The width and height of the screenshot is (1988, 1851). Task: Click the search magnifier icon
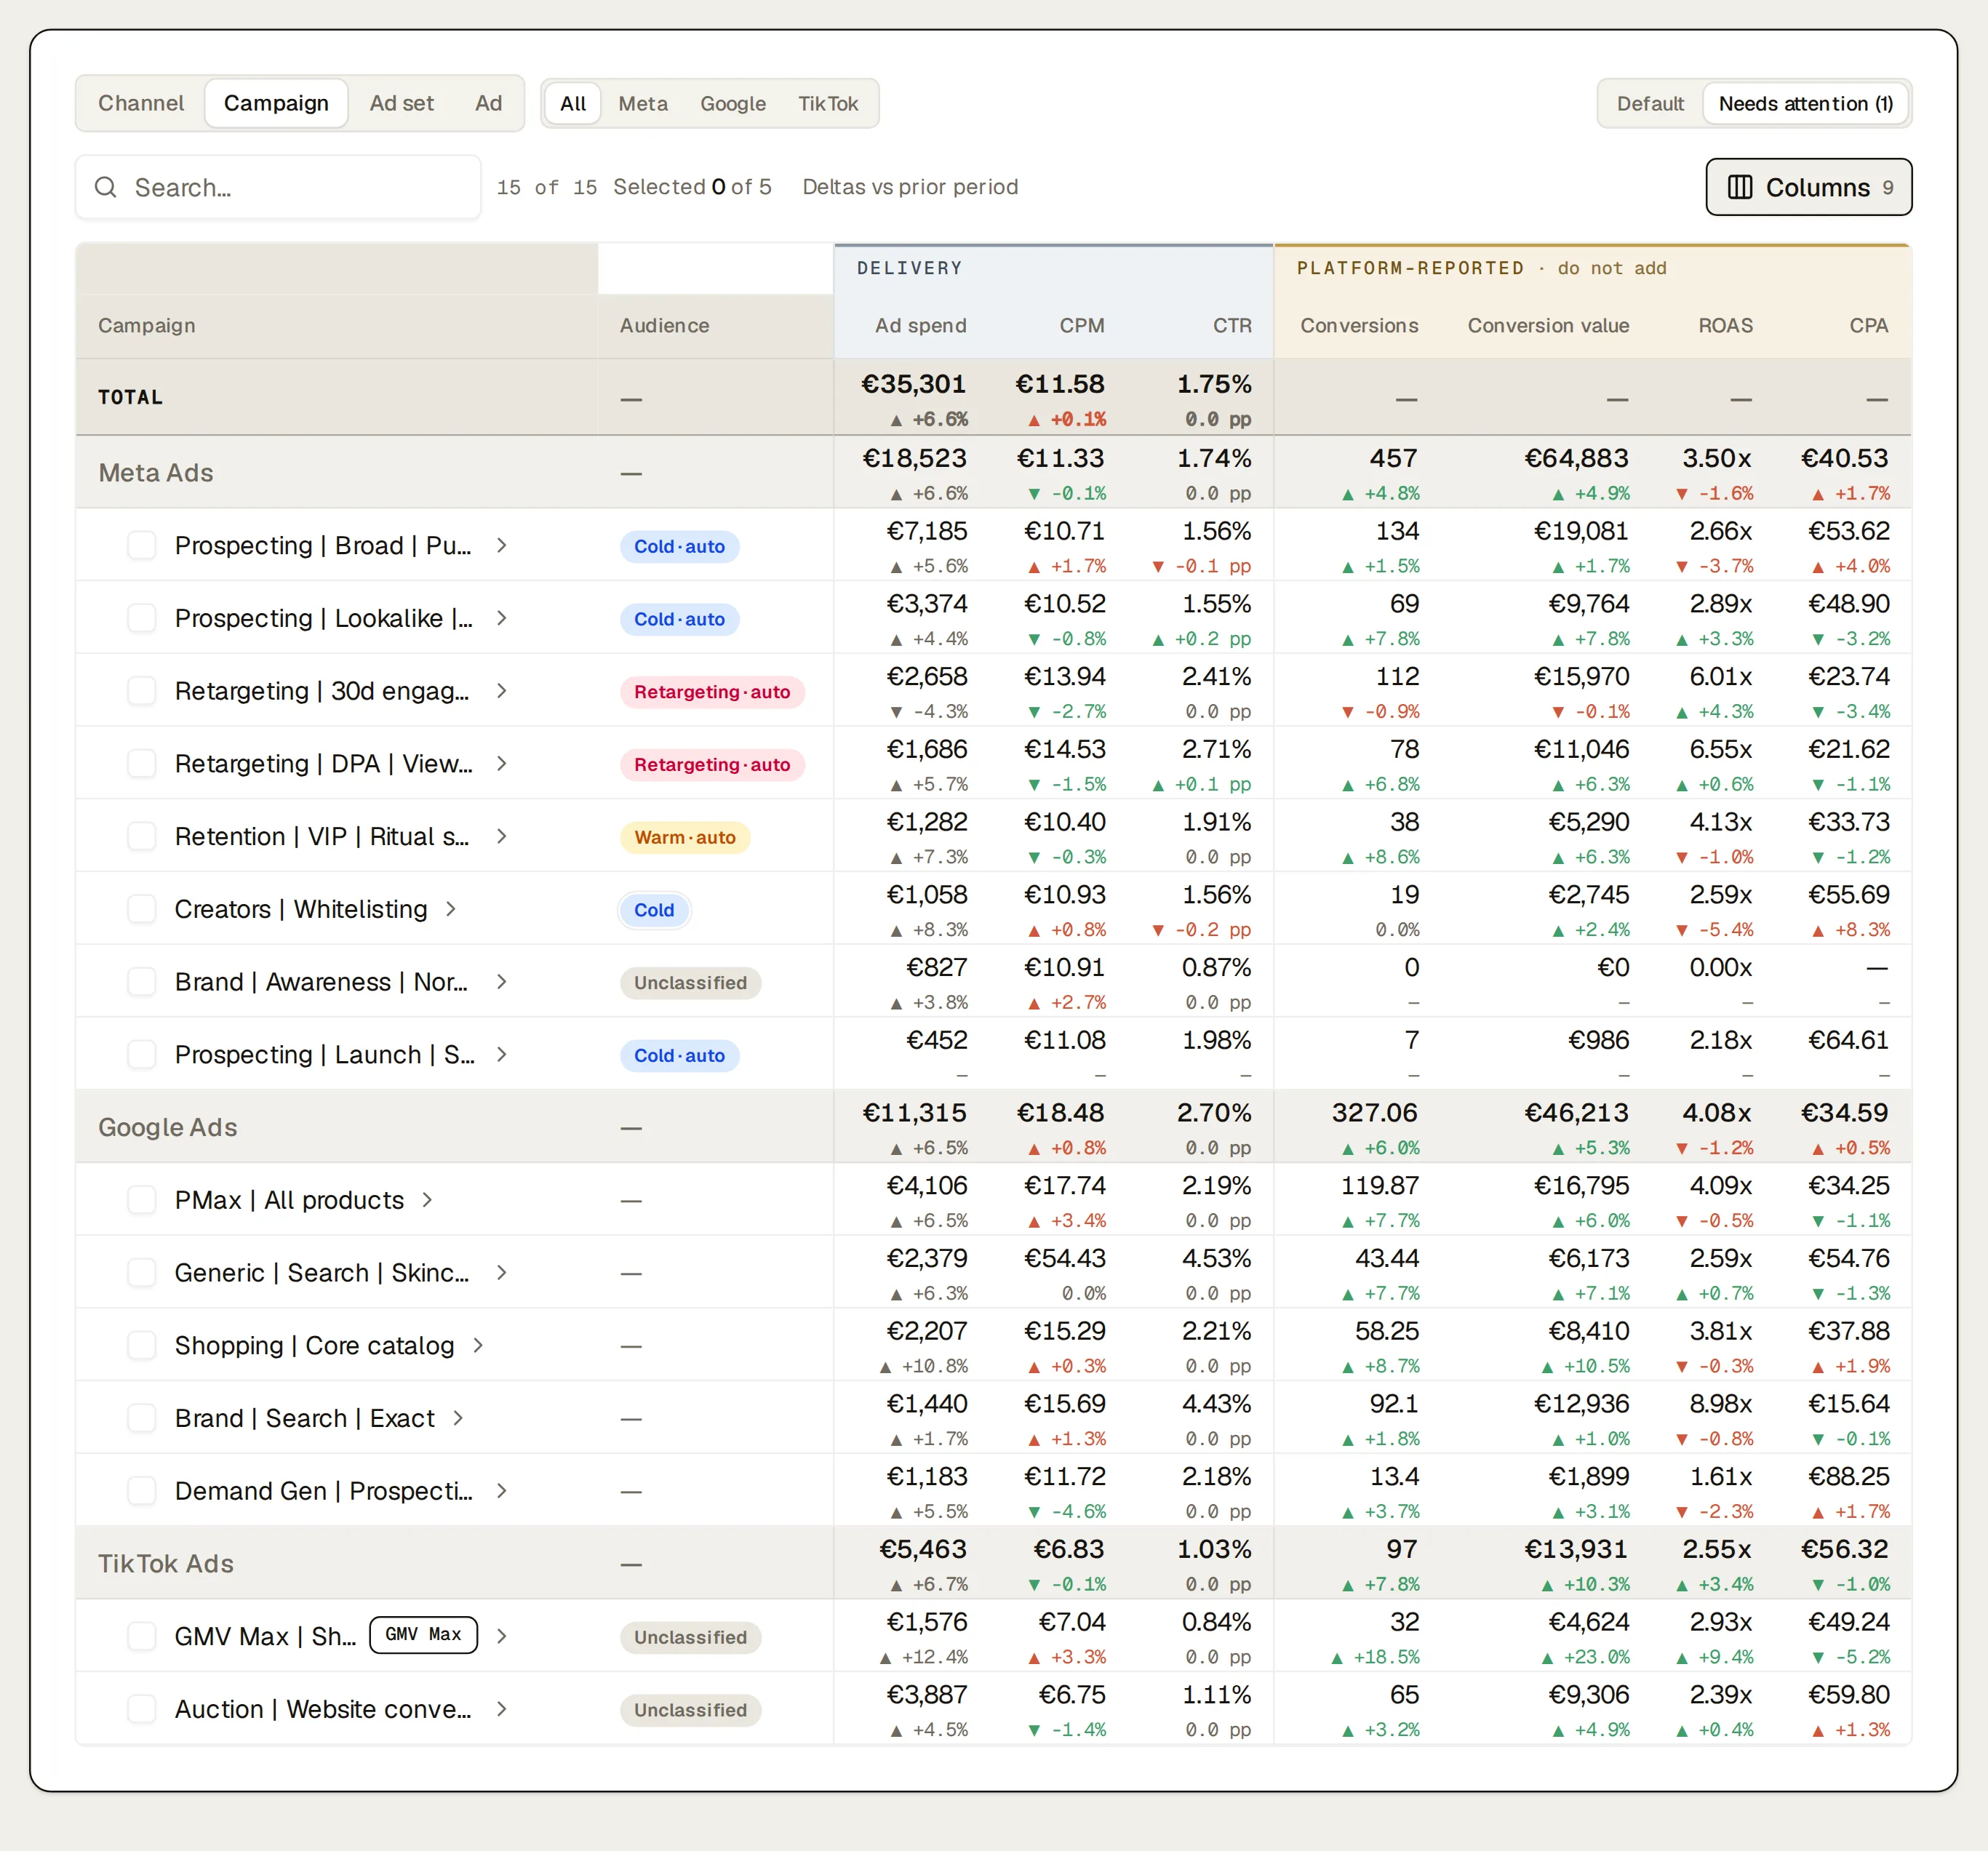point(106,187)
